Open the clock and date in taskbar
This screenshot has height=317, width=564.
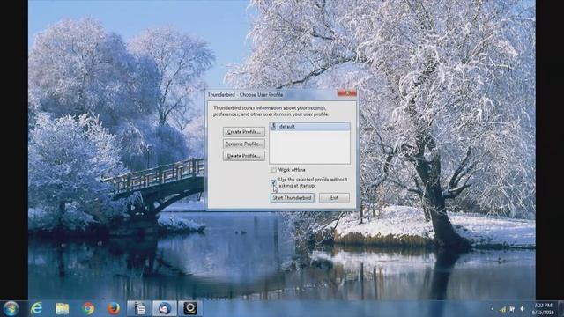[x=543, y=309]
